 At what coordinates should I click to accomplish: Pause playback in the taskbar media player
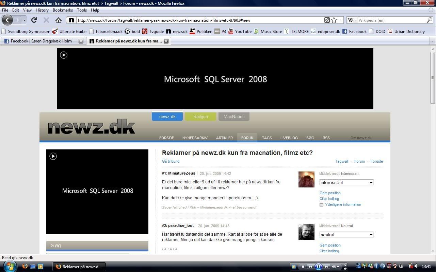point(319,267)
